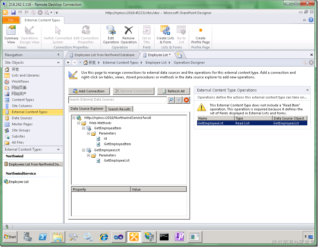Viewport: 318px width, 247px height.
Task: Click Search External Data Sources field
Action: coord(118,100)
